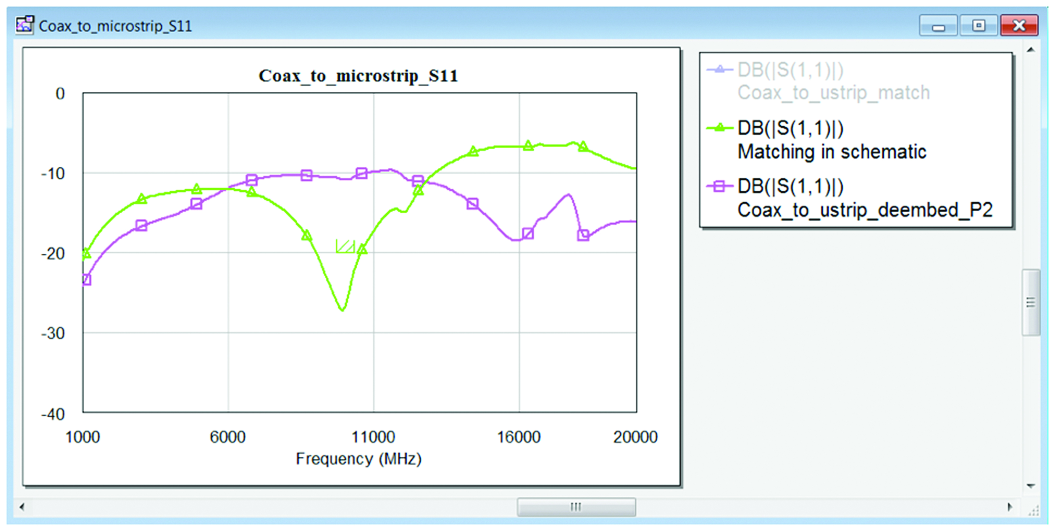The width and height of the screenshot is (1056, 531).
Task: Click purple square legend marker for deembed_P2
Action: click(x=720, y=186)
